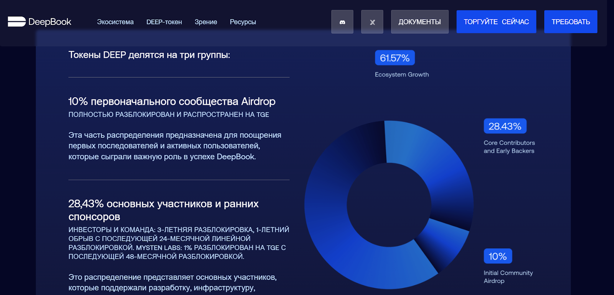Select the 28.43% badge
614x295 pixels.
(505, 126)
